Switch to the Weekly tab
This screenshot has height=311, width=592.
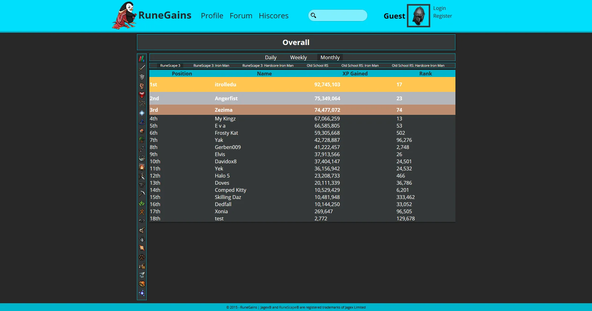click(298, 57)
